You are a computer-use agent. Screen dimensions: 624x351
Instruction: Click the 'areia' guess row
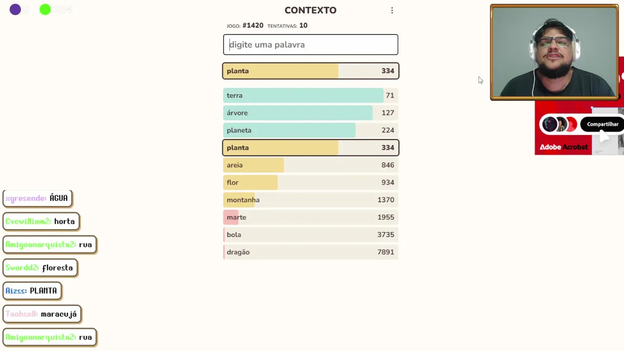tap(311, 165)
